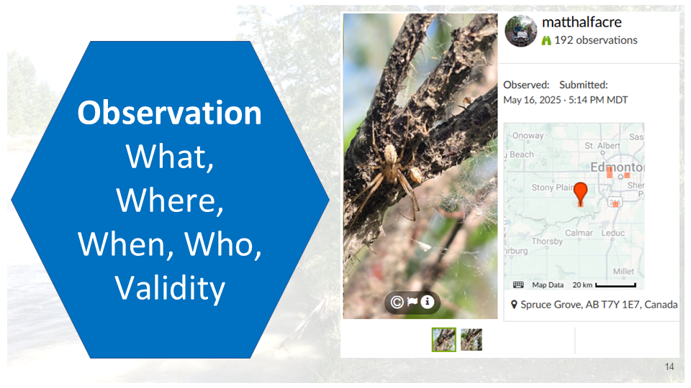Click the copyright icon on the spider photo
The height and width of the screenshot is (388, 691).
click(397, 302)
